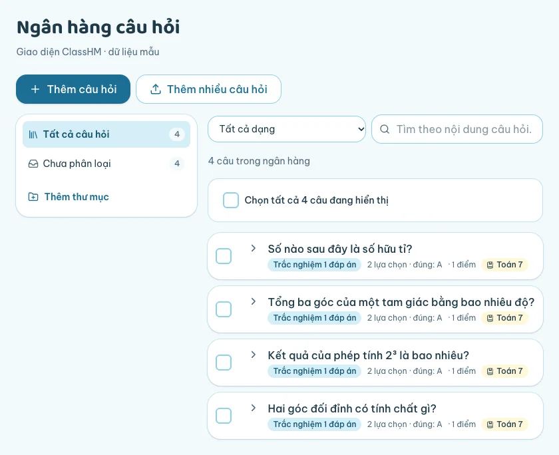Expand the "Tổng ba góc của một tam giác" question
Screen dimensions: 559x455
[x=253, y=301]
